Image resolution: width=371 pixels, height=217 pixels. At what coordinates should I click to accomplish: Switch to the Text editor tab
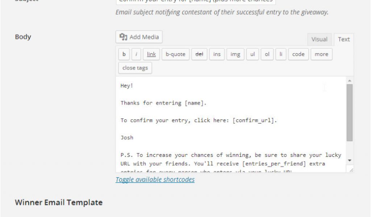(x=344, y=39)
